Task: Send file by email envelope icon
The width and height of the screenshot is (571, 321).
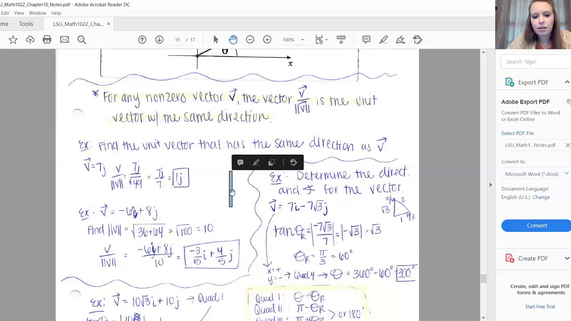Action: tap(64, 40)
